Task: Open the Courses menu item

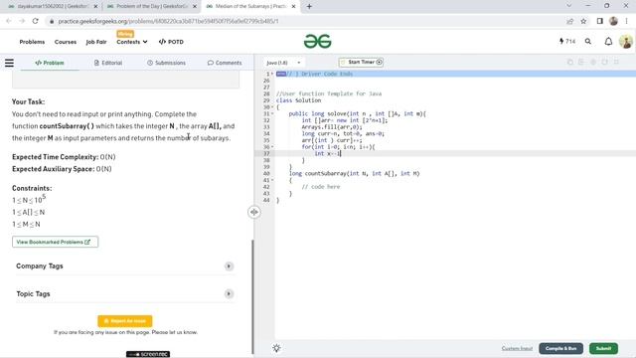Action: click(66, 42)
